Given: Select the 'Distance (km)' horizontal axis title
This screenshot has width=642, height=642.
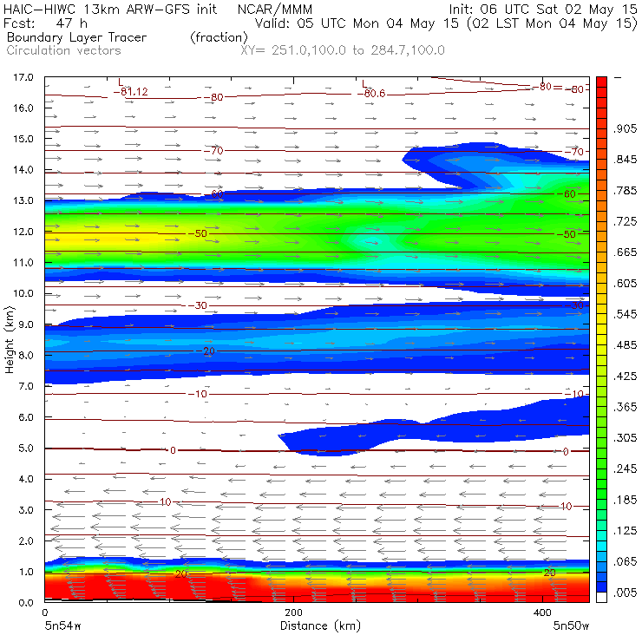Looking at the screenshot, I should (x=320, y=626).
